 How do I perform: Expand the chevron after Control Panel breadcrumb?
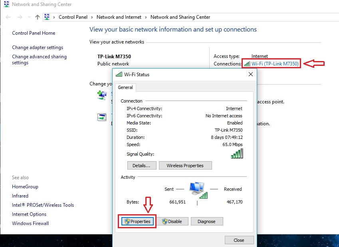(x=92, y=17)
